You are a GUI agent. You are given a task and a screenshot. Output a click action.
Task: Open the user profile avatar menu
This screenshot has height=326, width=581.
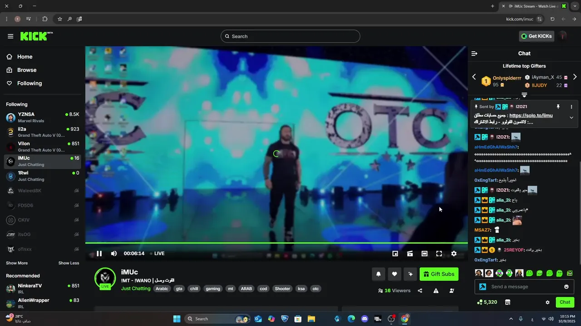pyautogui.click(x=563, y=36)
